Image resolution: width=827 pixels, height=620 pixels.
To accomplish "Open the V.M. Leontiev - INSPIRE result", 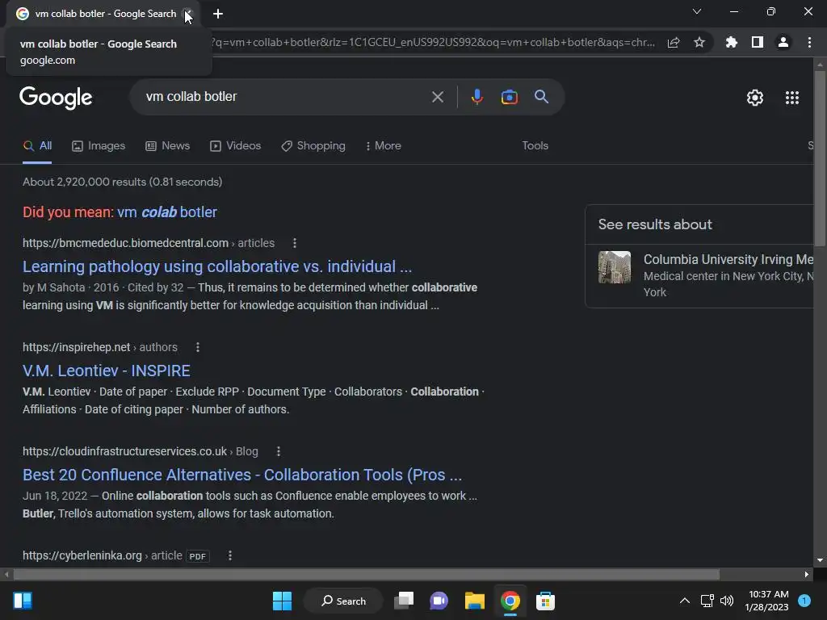I will click(106, 371).
